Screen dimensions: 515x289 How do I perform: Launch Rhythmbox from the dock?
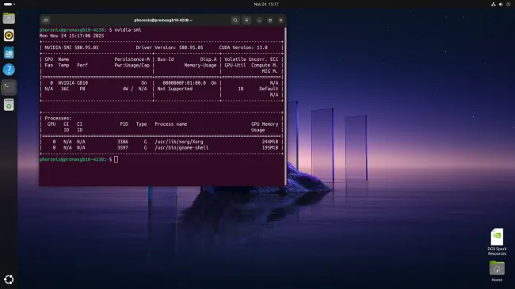[x=9, y=36]
